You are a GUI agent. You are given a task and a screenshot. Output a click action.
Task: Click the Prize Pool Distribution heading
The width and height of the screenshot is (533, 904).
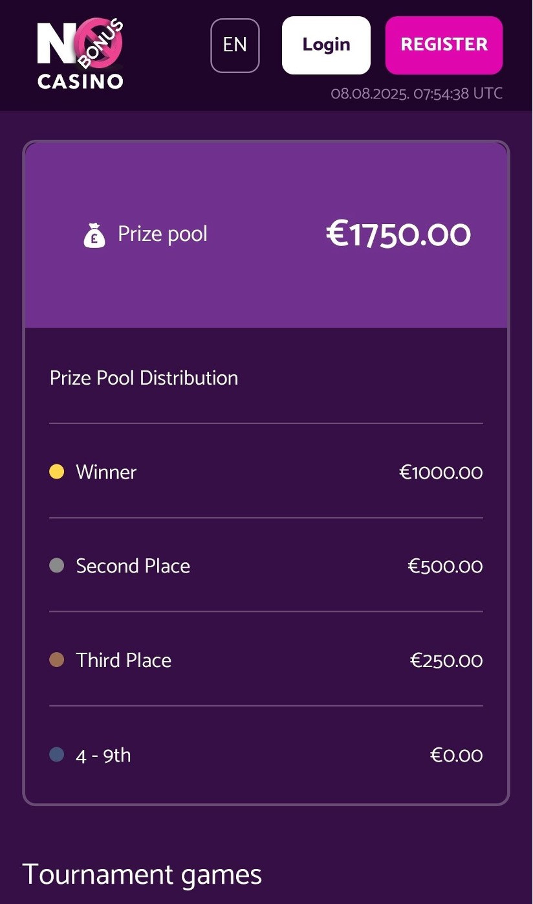pyautogui.click(x=144, y=378)
